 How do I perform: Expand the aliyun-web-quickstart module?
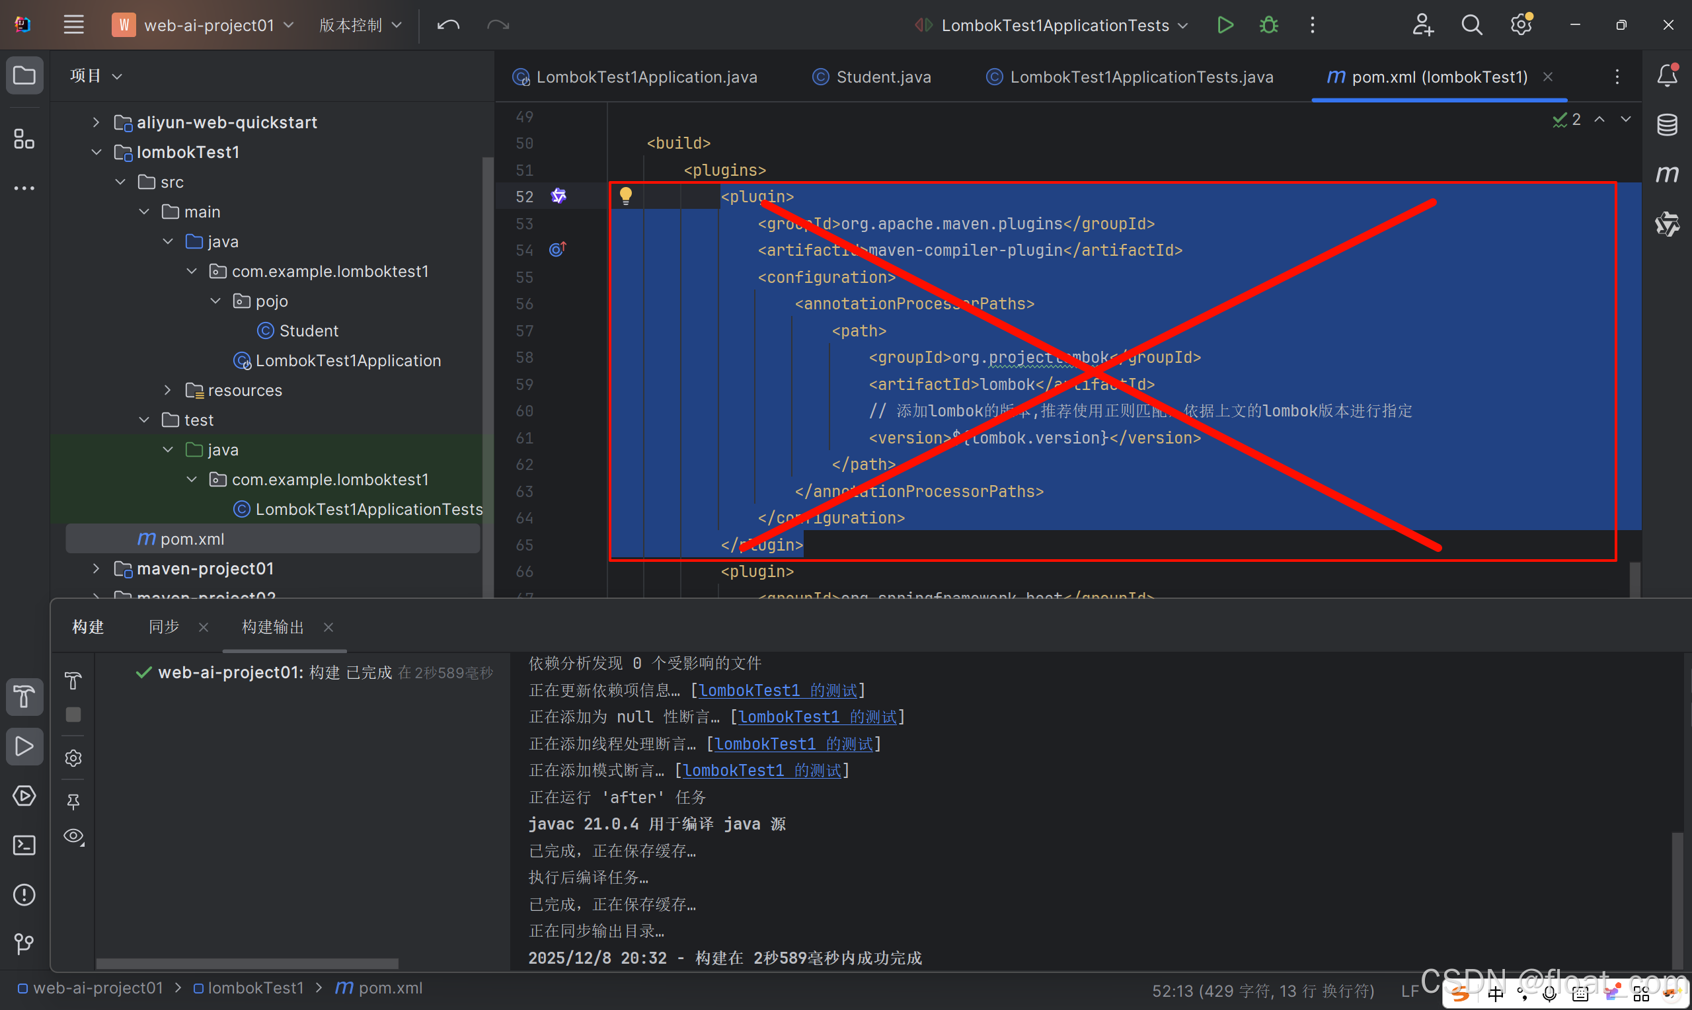pyautogui.click(x=96, y=122)
